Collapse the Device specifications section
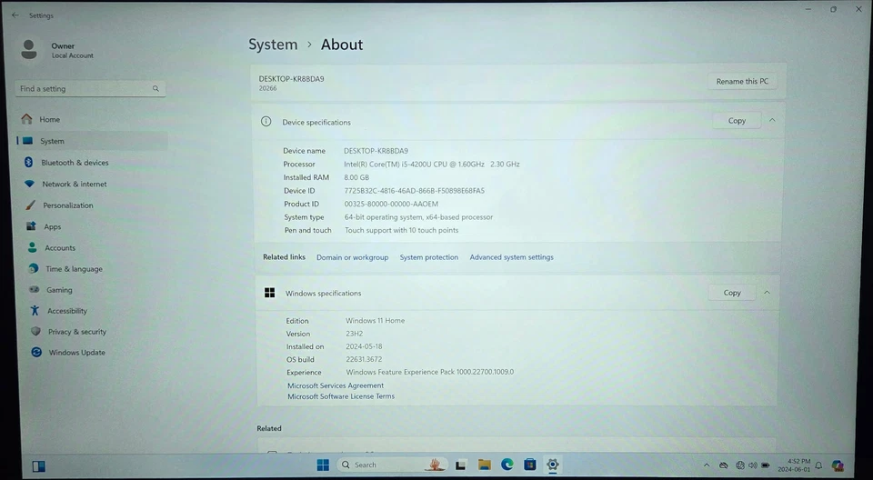Screen dimensions: 873x480 click(x=772, y=120)
